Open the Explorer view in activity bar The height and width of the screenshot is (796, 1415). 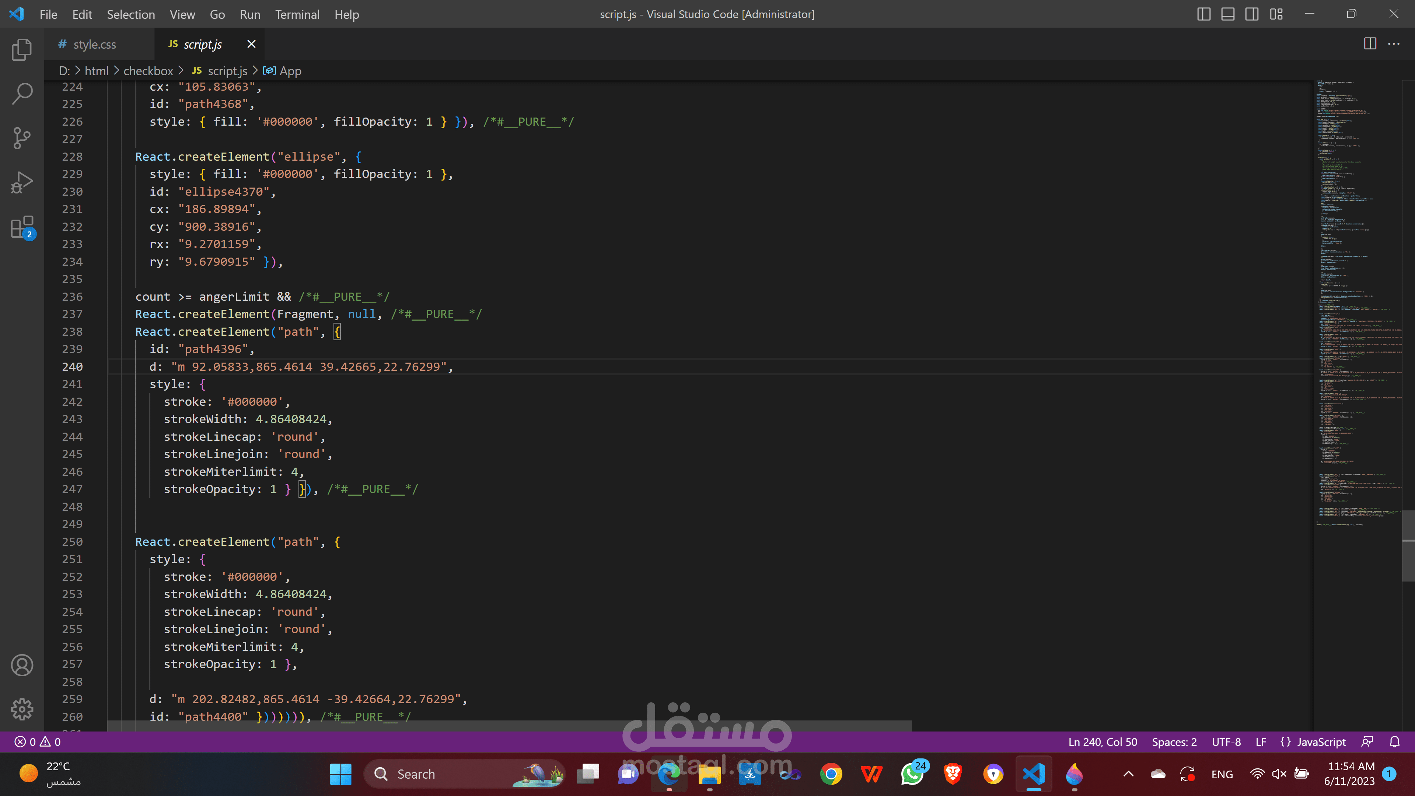21,49
